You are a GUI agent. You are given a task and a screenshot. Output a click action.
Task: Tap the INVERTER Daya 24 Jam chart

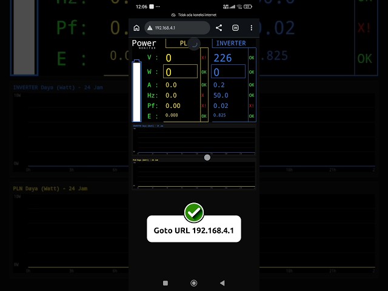[x=194, y=140]
